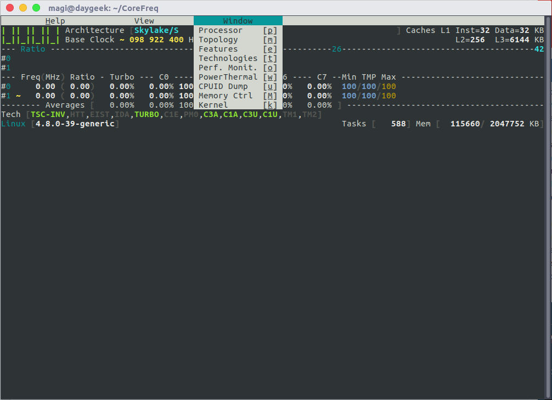Select Processor from Window menu
552x400 pixels.
238,30
